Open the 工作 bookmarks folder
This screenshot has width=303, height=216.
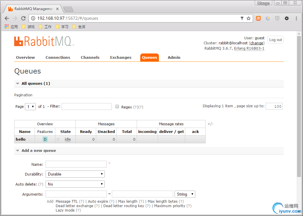[45, 27]
